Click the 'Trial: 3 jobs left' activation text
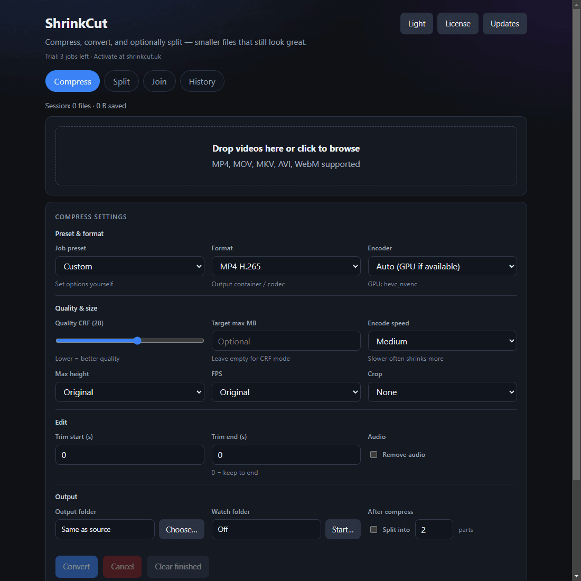Viewport: 581px width, 581px height. [x=103, y=57]
